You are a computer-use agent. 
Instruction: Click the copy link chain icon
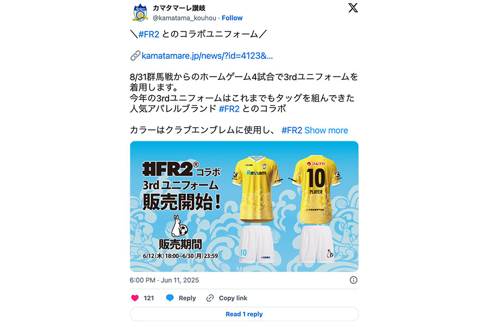click(210, 298)
